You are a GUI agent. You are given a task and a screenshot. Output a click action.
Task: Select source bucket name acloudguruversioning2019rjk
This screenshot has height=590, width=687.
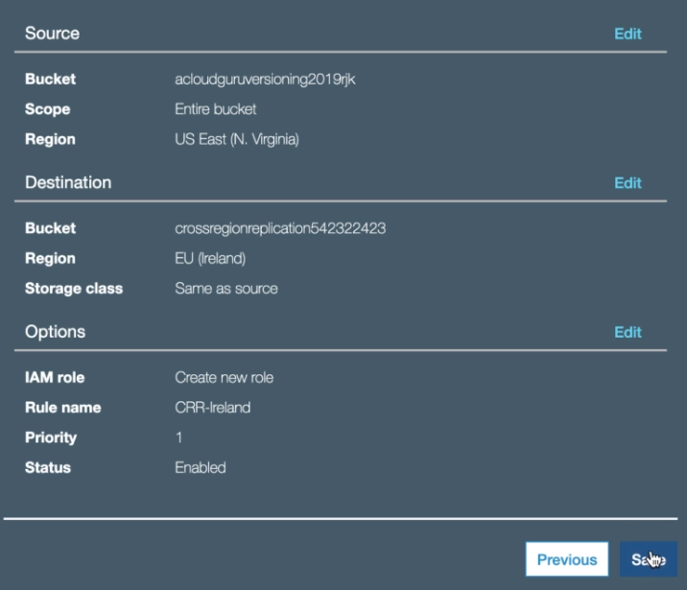(266, 80)
